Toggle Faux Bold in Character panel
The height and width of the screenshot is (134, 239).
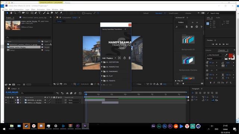211,83
